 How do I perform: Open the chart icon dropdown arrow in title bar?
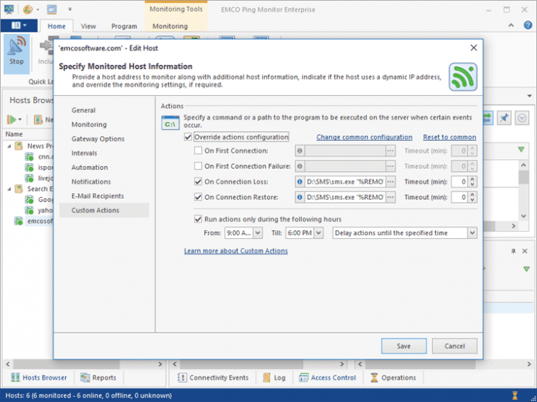[x=38, y=10]
